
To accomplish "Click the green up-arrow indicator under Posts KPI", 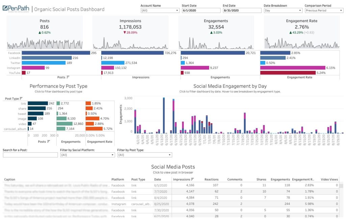I will pyautogui.click(x=40, y=32).
